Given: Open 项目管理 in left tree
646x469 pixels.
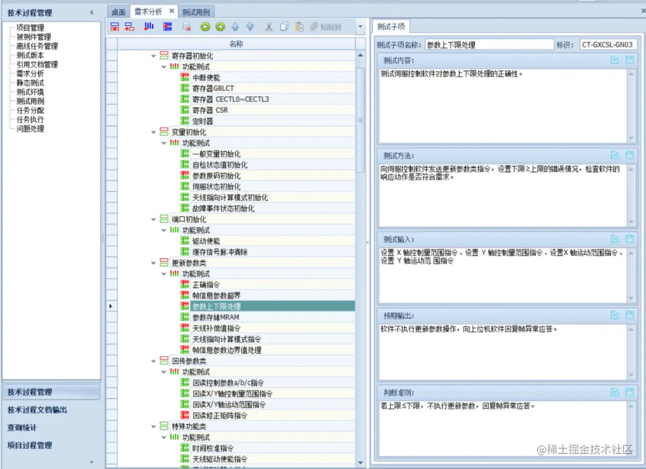Looking at the screenshot, I should (30, 28).
